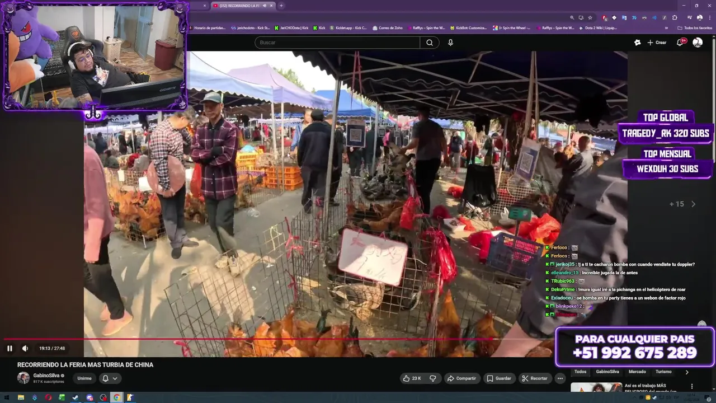Screen dimensions: 716x403
Task: Mute the video volume speaker icon
Action: pos(25,348)
